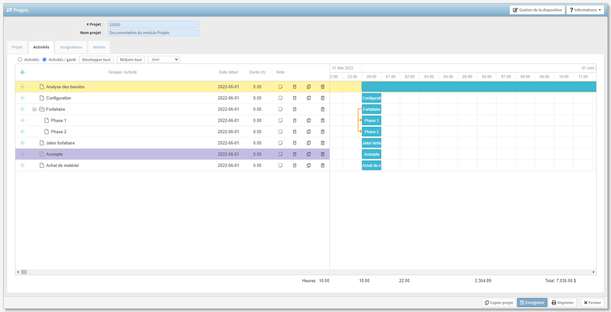The image size is (611, 312).
Task: Delete the Analyse des besoins activity
Action: click(x=323, y=87)
